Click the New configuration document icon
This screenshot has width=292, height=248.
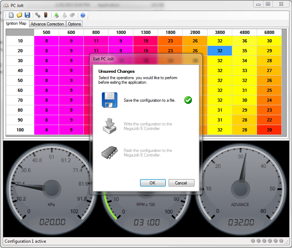pos(11,15)
